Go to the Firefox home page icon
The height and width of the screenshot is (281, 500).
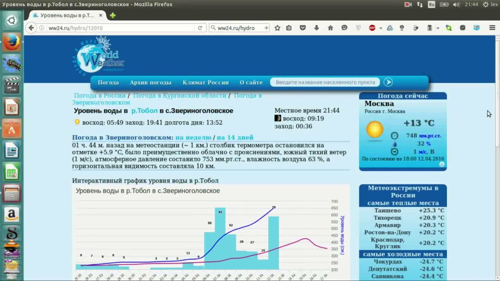(330, 28)
